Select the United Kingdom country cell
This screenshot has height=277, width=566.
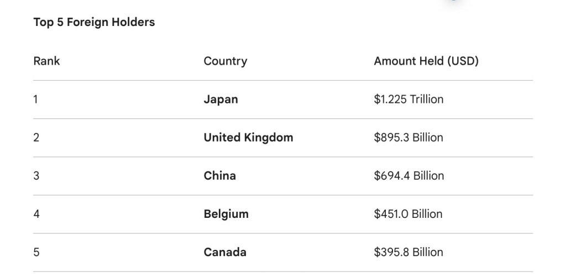(x=248, y=138)
